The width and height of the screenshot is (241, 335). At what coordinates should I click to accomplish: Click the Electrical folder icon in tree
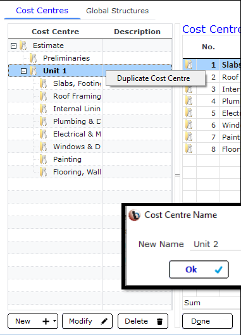[44, 134]
